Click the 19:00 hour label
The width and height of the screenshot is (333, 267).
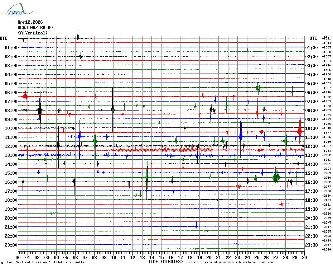click(x=11, y=209)
